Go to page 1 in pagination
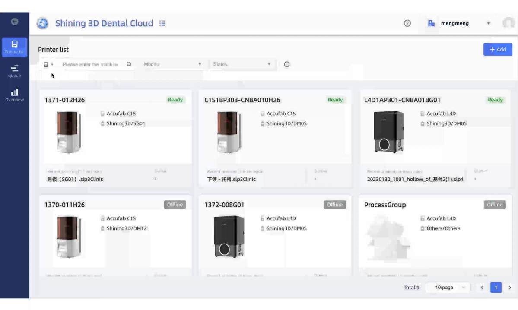 coord(496,288)
